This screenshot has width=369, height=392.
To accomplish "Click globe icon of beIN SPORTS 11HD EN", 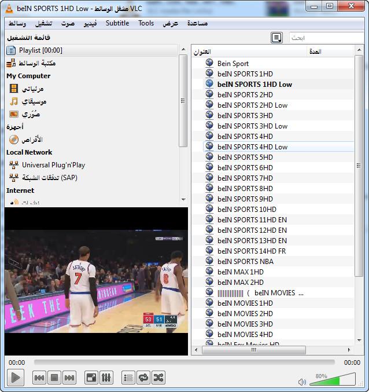I will pos(209,219).
